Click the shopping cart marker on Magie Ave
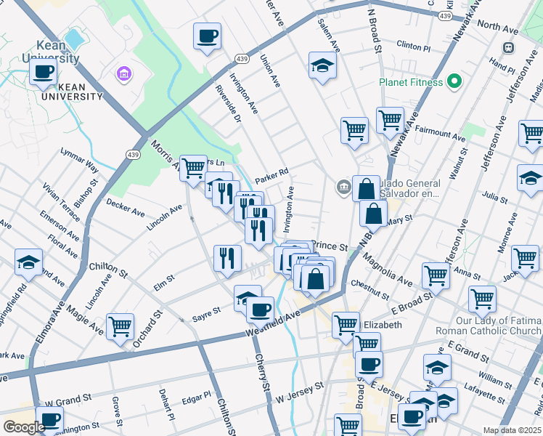 point(121,328)
